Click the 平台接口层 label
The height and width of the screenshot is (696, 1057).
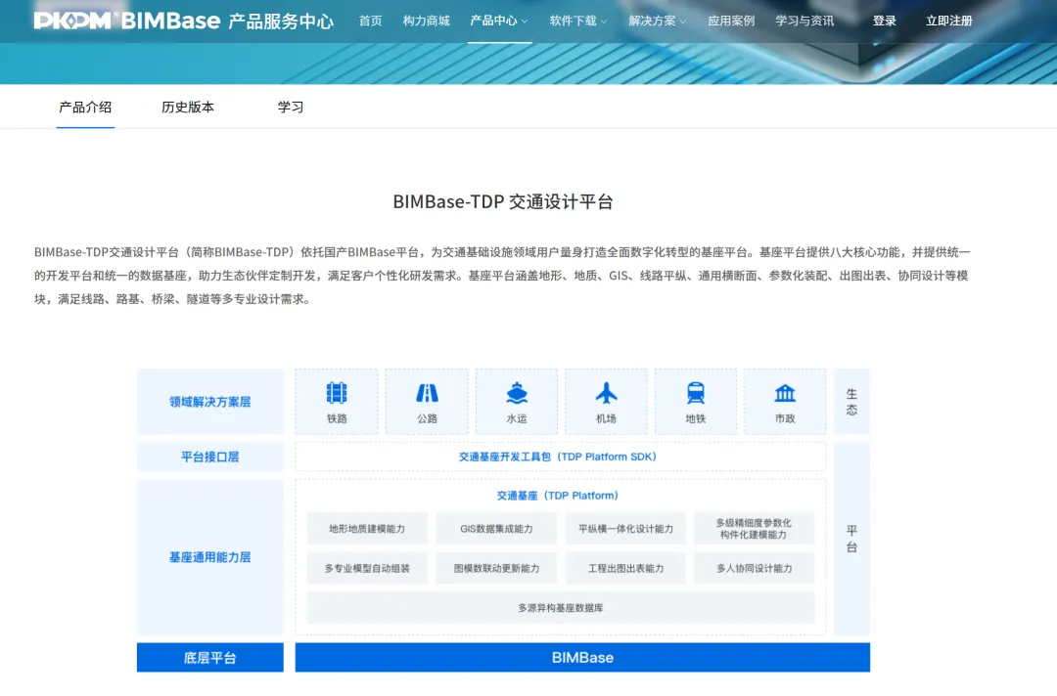pos(209,457)
